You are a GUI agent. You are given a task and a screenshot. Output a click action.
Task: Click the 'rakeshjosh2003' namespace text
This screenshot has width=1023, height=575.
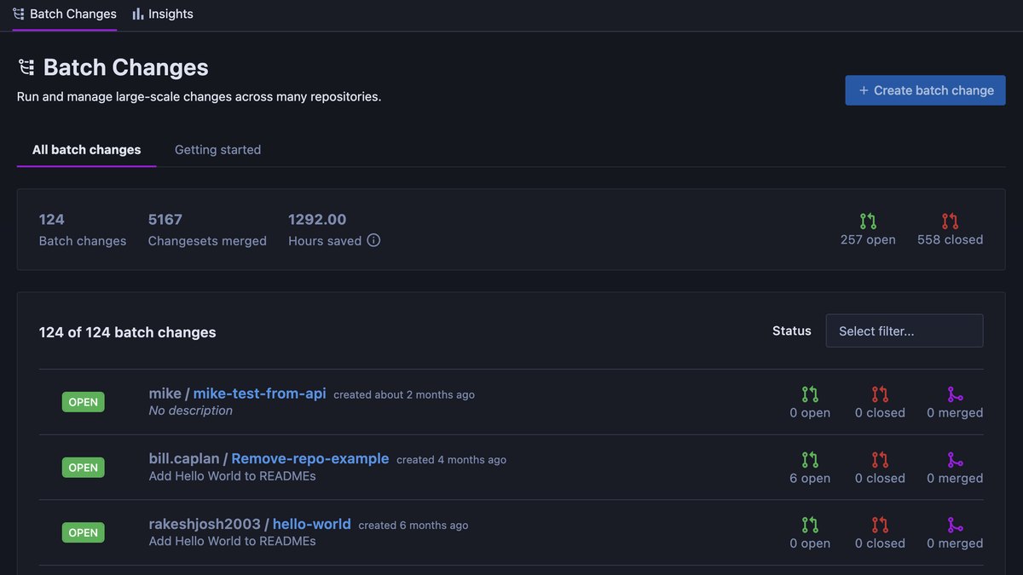[x=205, y=524]
